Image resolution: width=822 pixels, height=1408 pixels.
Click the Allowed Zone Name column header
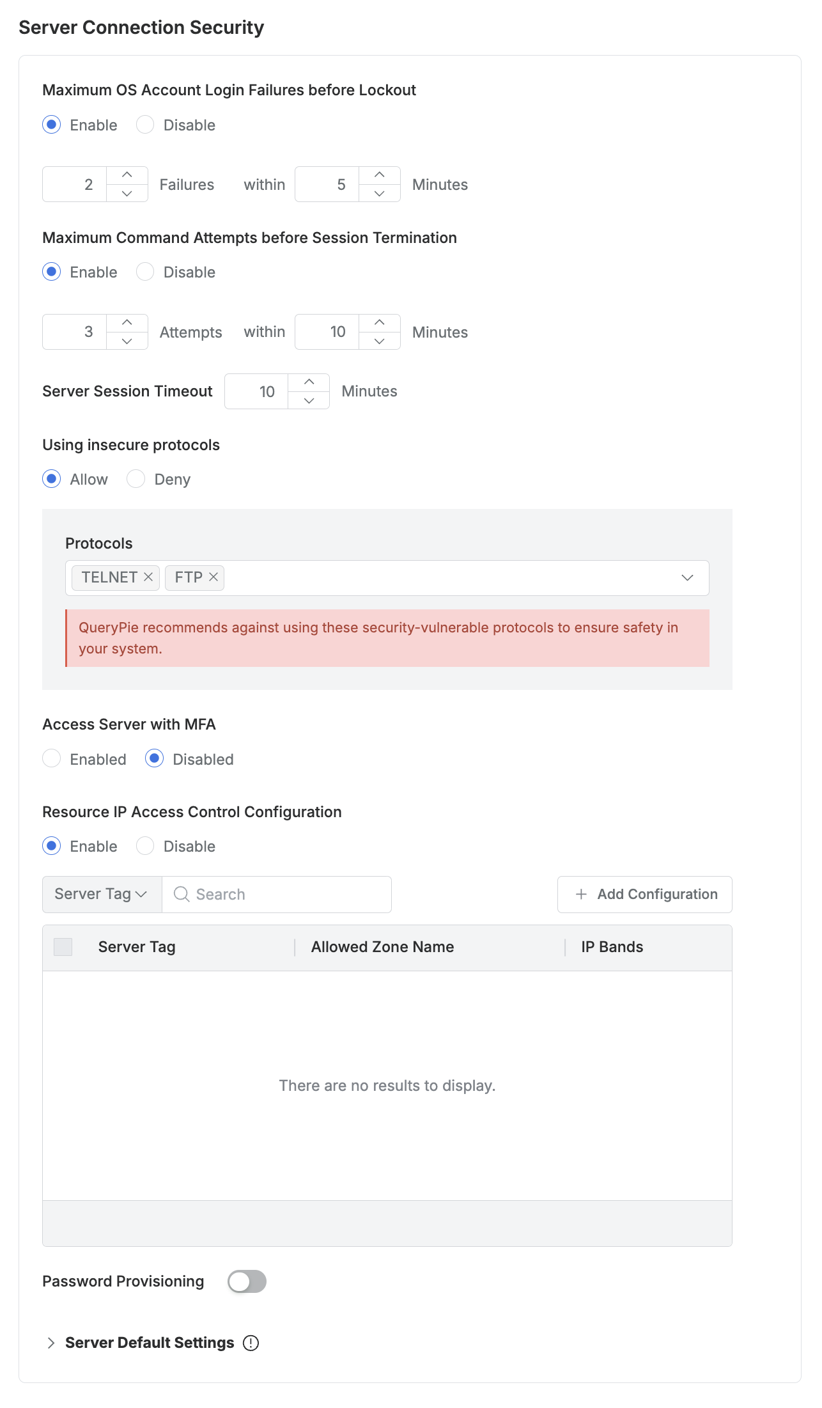383,947
